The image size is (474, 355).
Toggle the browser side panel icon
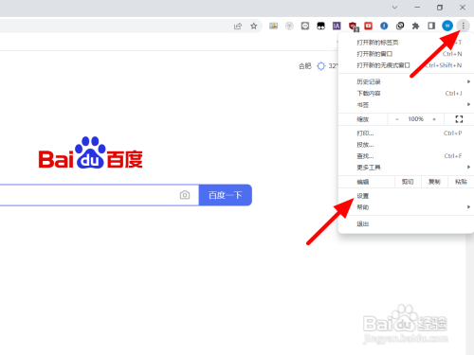(x=431, y=26)
